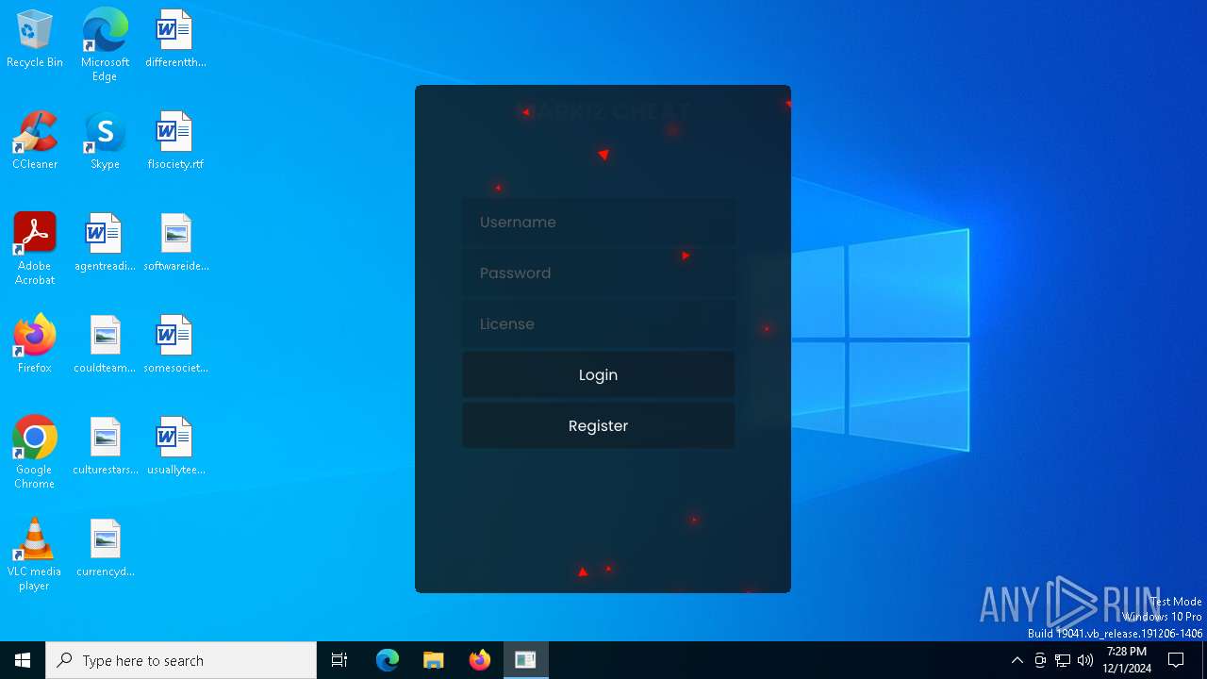Select the flsociety.rtf file icon
This screenshot has height=679, width=1207.
tap(175, 141)
